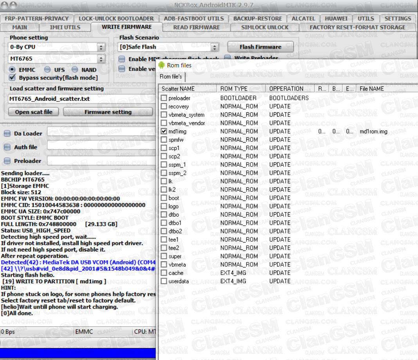Switch to the READ FIRMWARE tab
This screenshot has height=360, width=418.
coord(196,27)
